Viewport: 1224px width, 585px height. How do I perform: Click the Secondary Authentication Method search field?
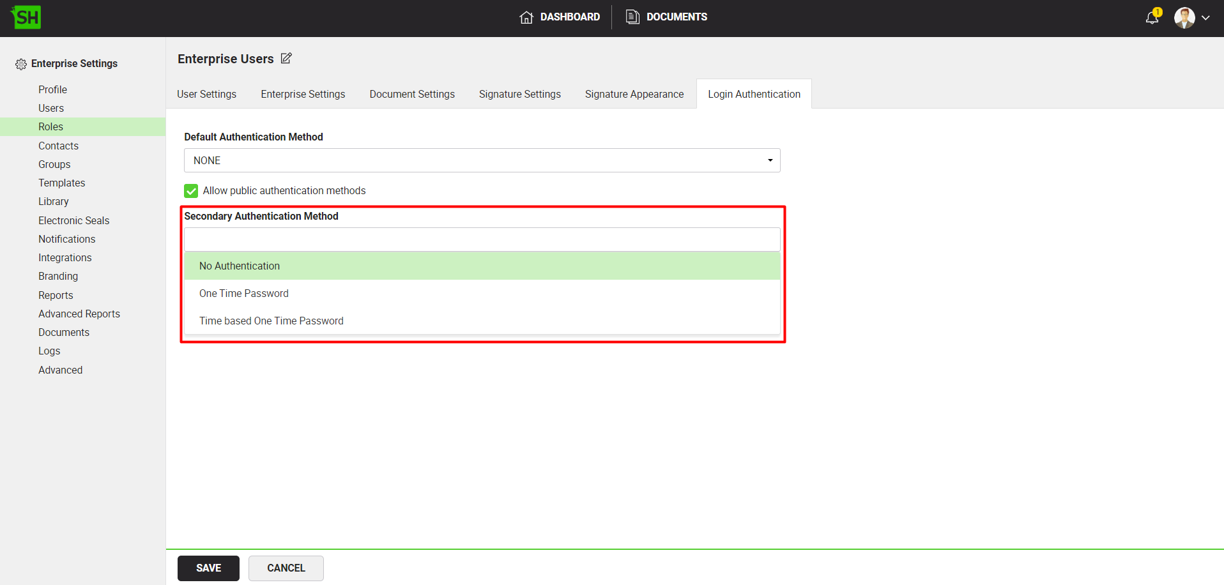click(482, 239)
